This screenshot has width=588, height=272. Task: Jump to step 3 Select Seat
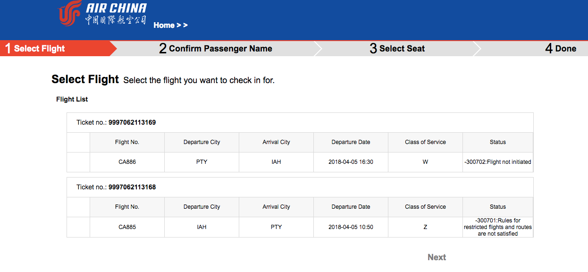[x=397, y=48]
